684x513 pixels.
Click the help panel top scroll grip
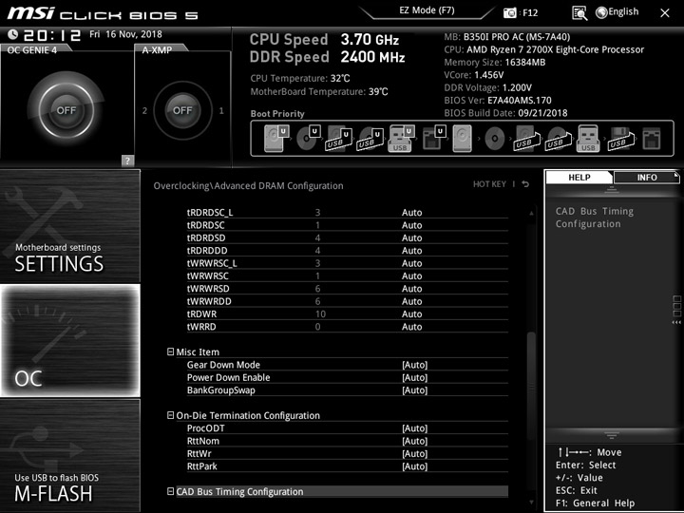[x=612, y=189]
